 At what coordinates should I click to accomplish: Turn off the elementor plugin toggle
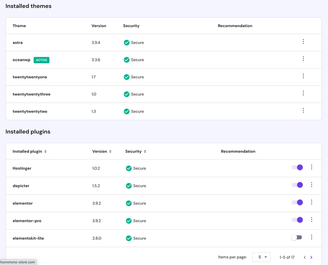(297, 203)
